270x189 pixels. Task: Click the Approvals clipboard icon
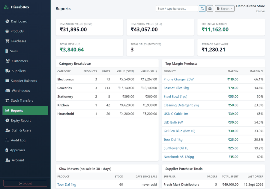(x=7, y=150)
